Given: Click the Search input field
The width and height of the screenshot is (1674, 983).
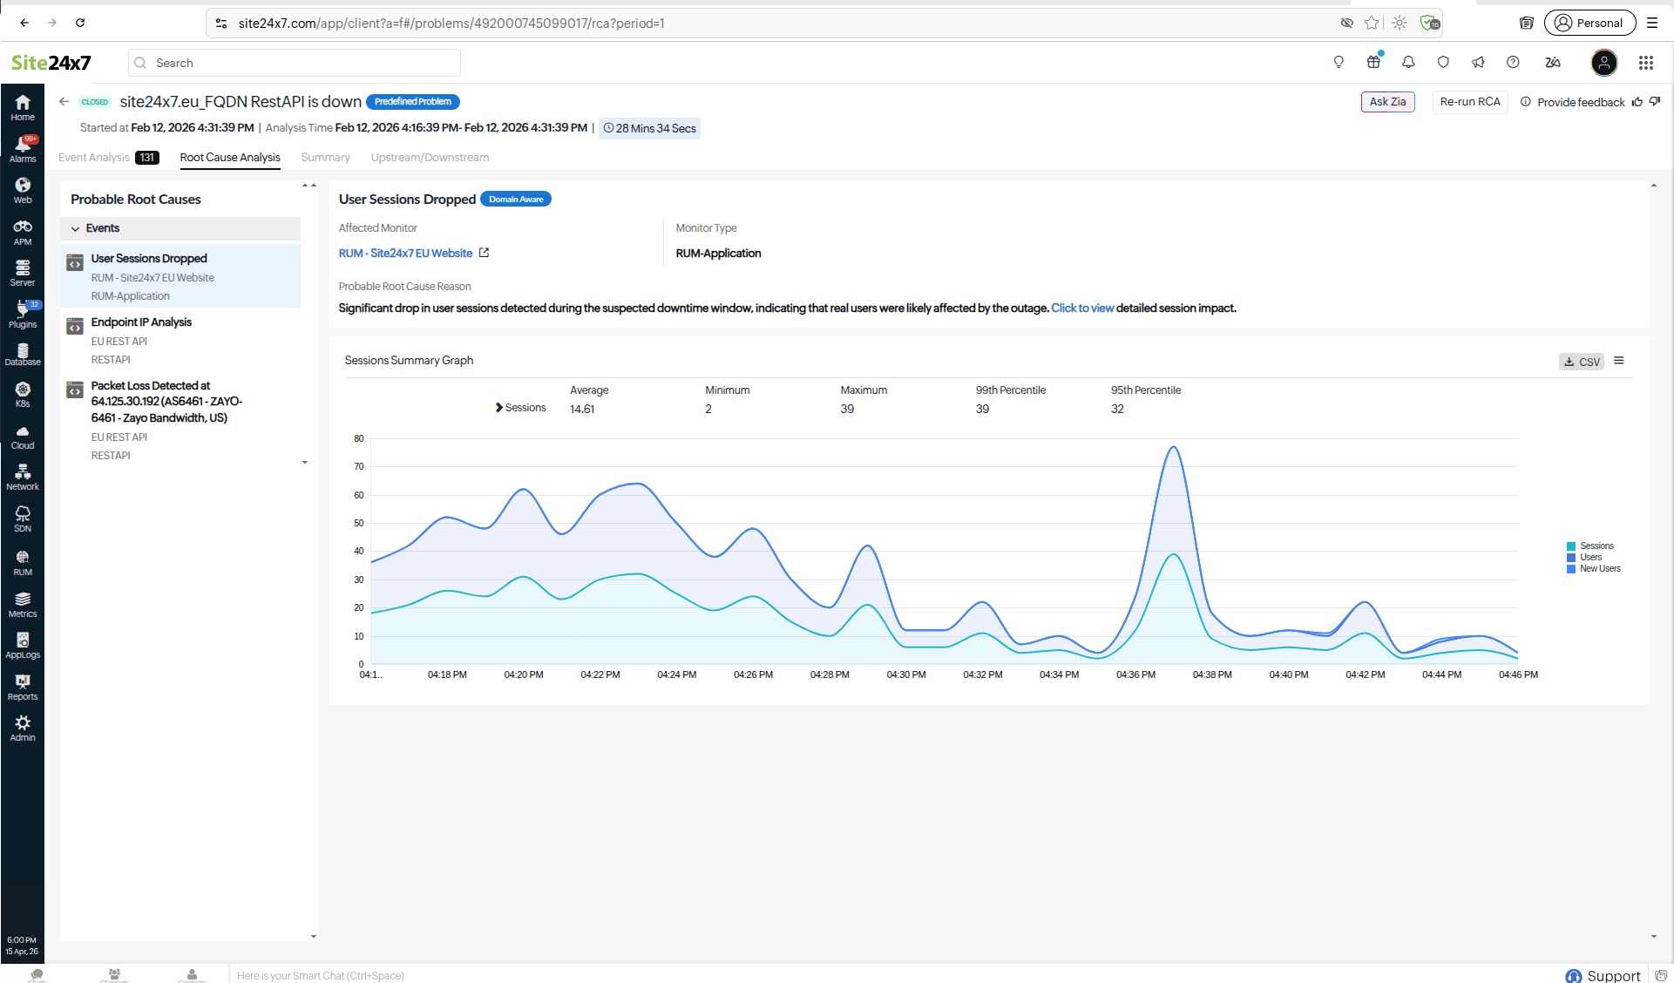Looking at the screenshot, I should pos(295,63).
